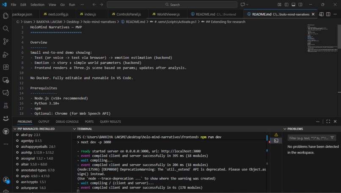Image resolution: width=341 pixels, height=193 pixels.
Task: Select the PORTS panel tab
Action: (89, 121)
